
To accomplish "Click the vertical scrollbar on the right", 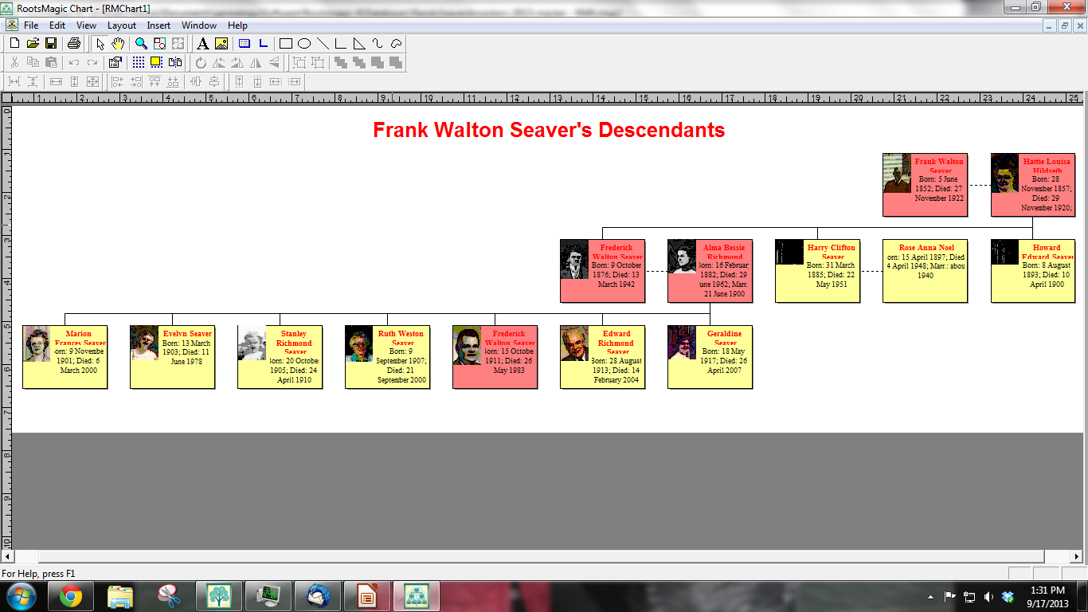I will (x=1082, y=319).
